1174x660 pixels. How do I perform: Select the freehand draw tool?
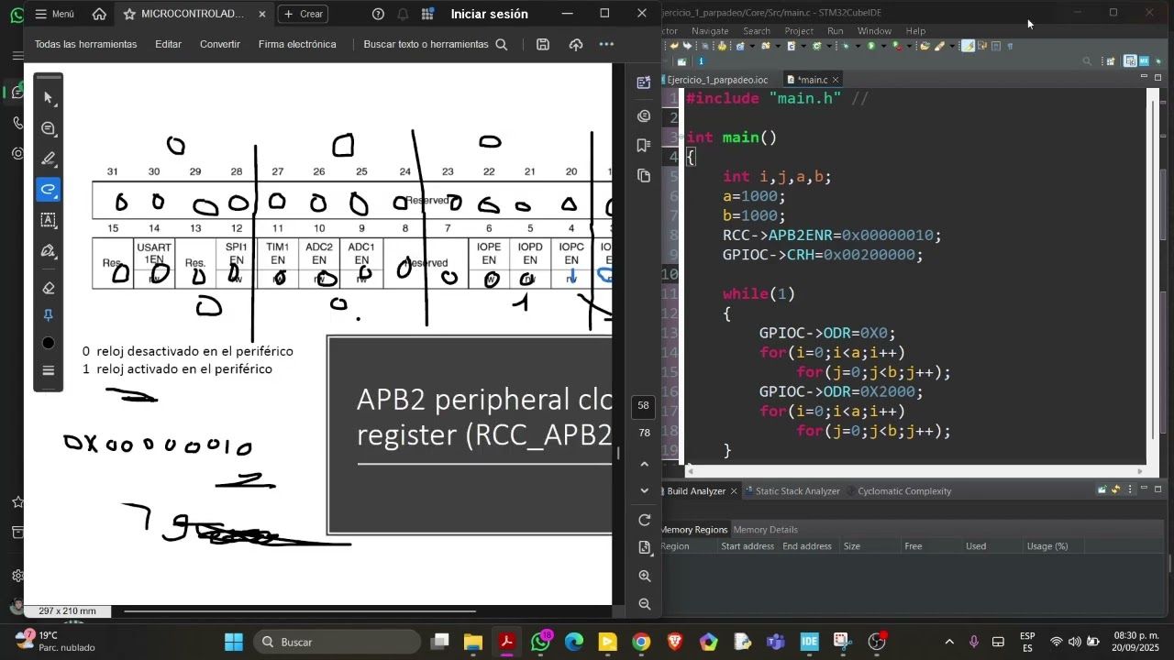point(49,190)
